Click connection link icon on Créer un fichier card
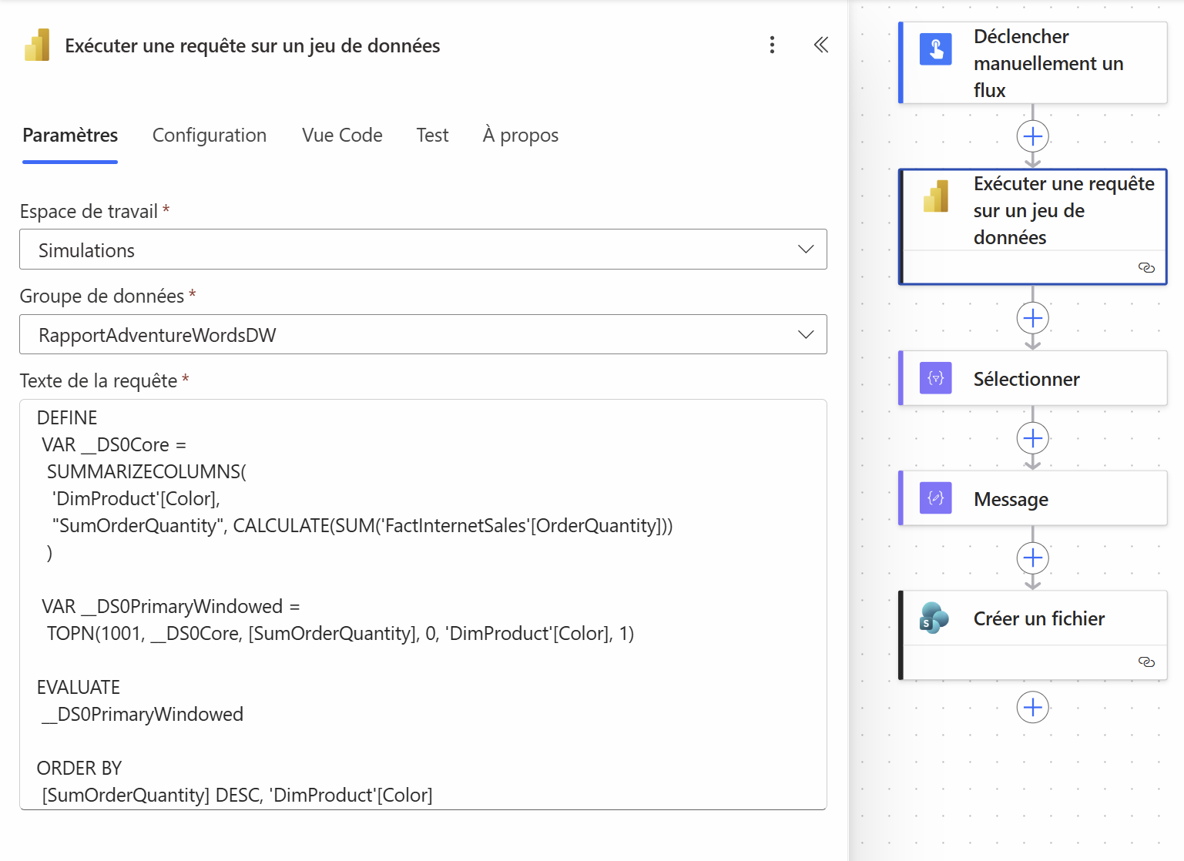 click(x=1146, y=662)
